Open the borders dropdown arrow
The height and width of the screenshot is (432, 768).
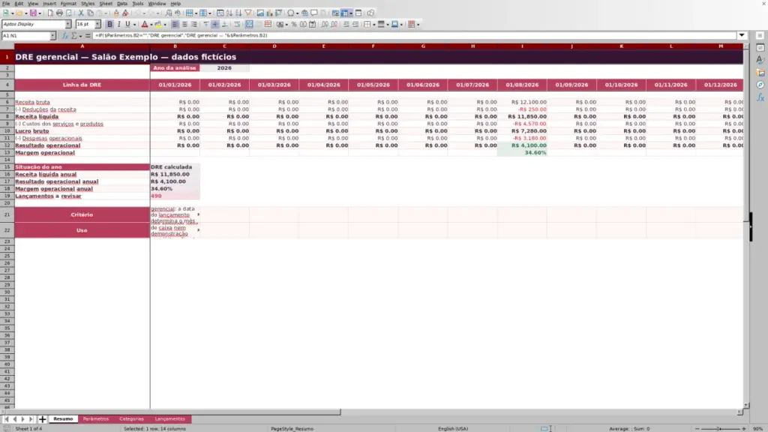[374, 25]
